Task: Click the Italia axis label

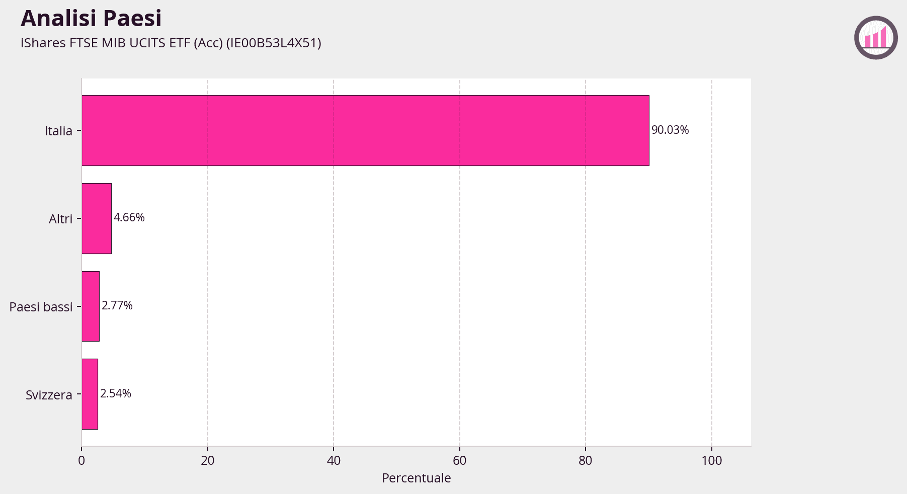Action: tap(58, 131)
